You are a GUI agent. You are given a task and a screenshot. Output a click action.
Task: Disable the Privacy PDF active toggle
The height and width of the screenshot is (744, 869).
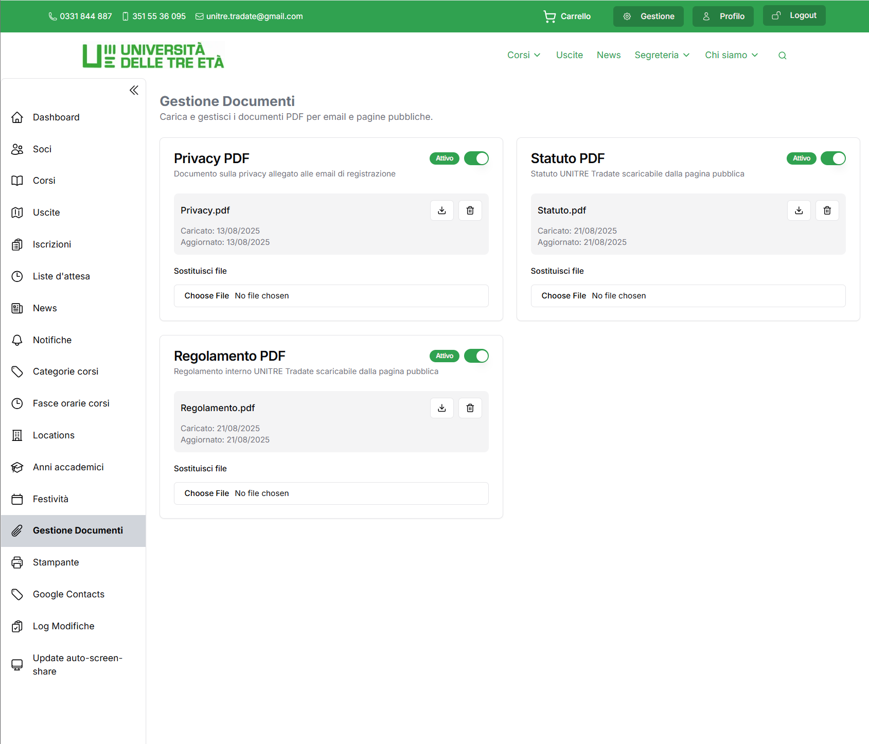(x=476, y=158)
